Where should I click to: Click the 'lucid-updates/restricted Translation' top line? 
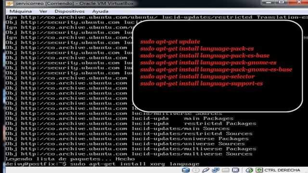click(x=157, y=17)
